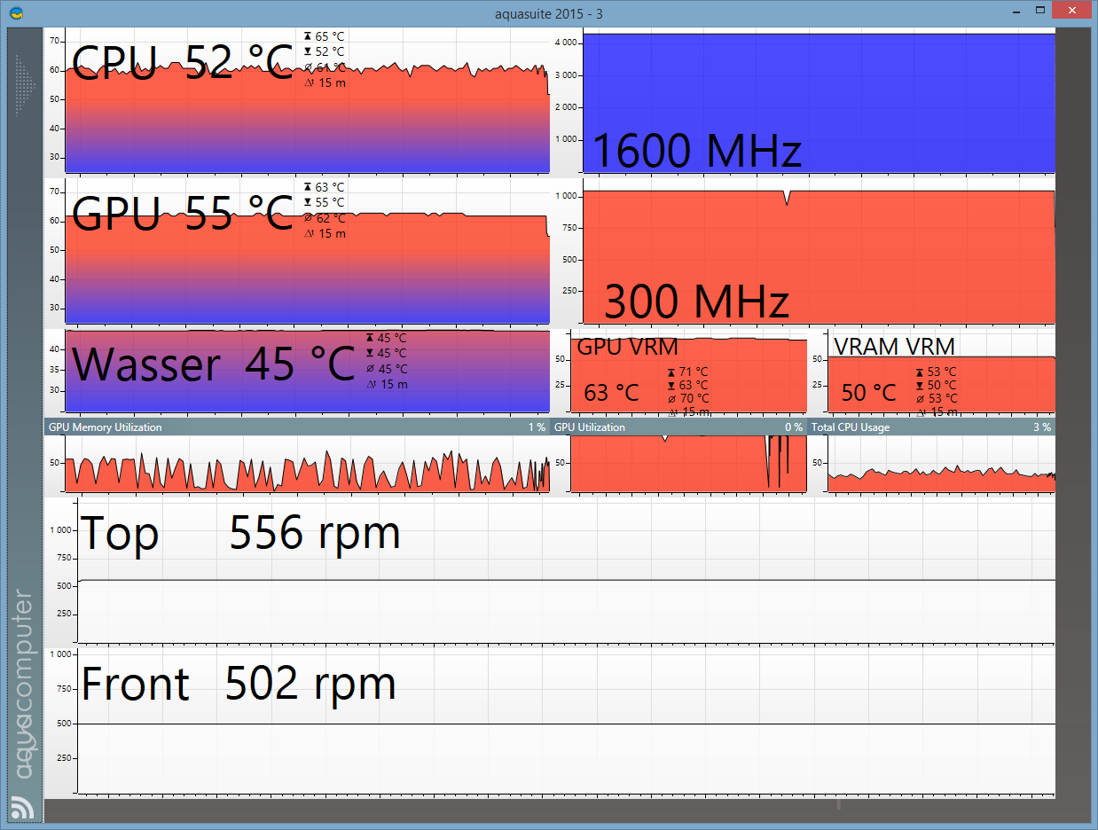This screenshot has width=1098, height=830.
Task: Maximize the aquasuite window
Action: [1039, 11]
